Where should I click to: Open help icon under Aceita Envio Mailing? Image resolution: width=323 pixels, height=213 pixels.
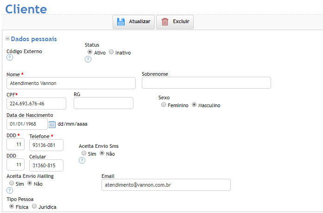[10, 190]
